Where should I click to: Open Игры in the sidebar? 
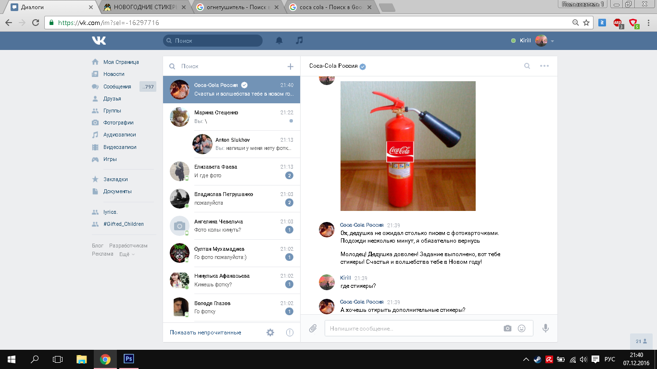tap(110, 159)
